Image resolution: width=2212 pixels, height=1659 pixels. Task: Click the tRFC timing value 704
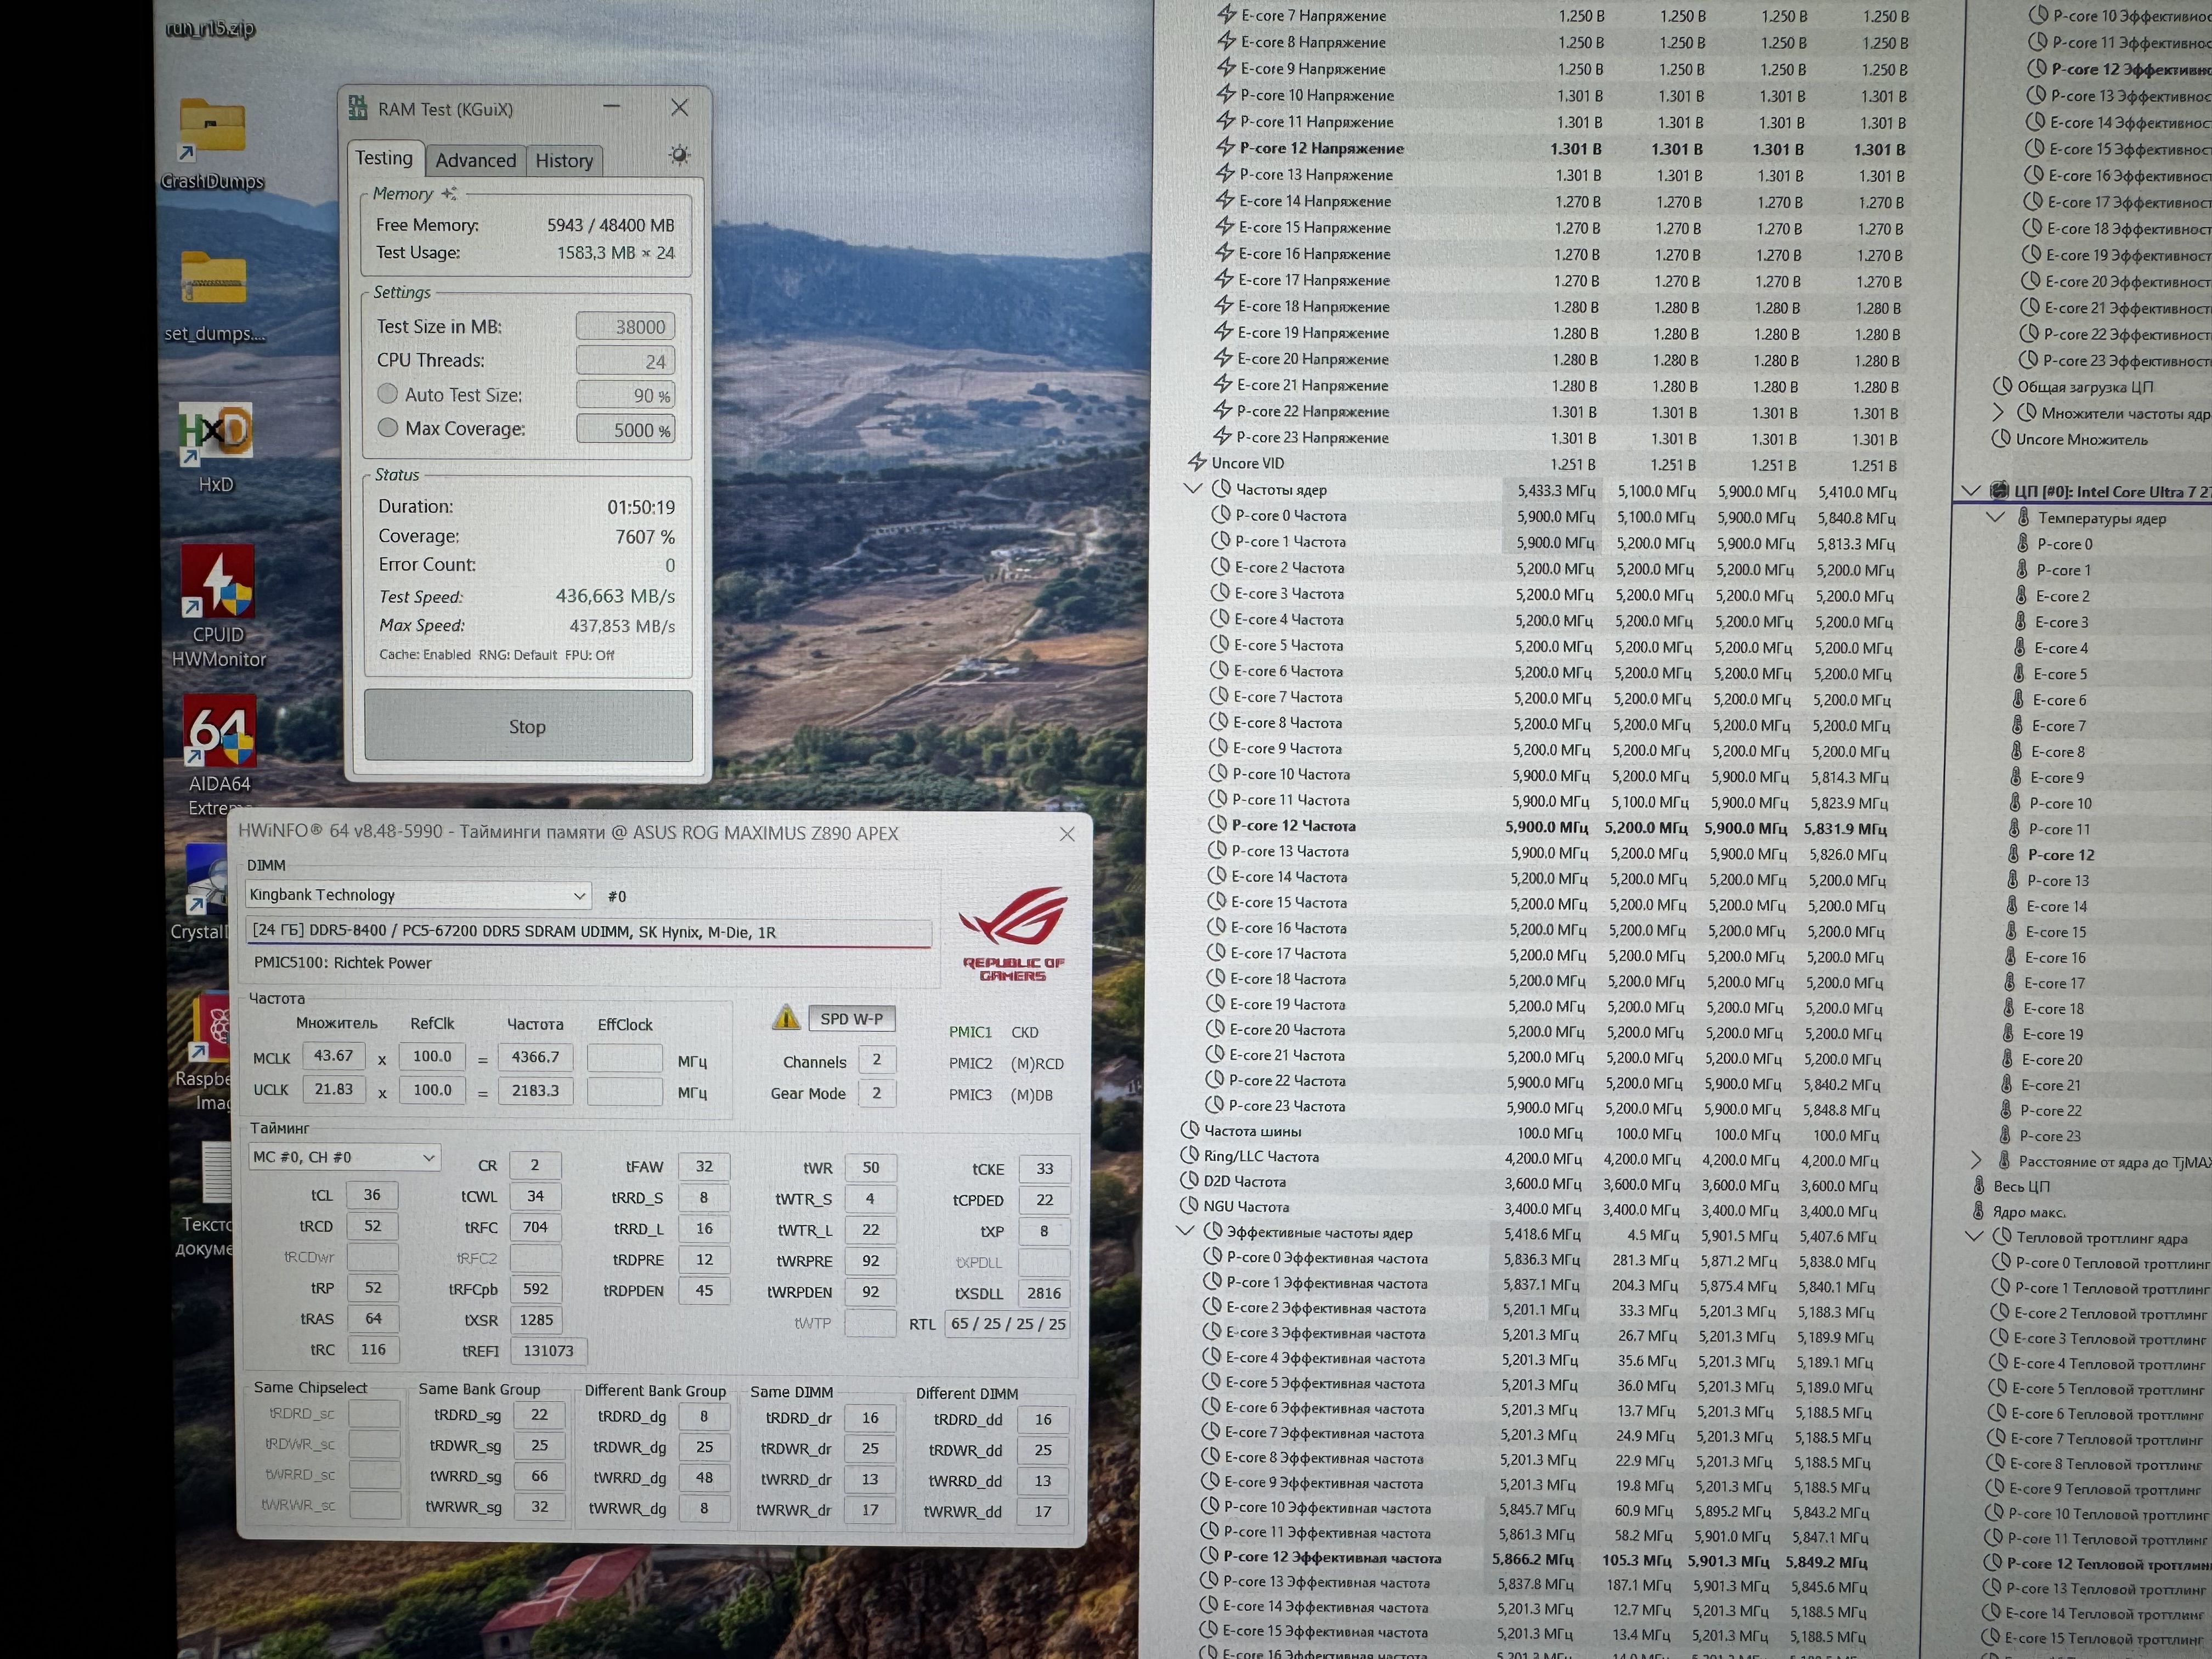[535, 1227]
